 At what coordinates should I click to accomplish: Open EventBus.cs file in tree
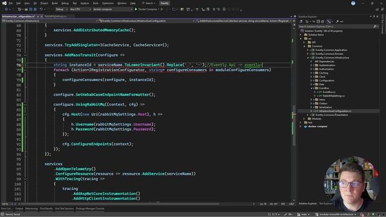[329, 92]
